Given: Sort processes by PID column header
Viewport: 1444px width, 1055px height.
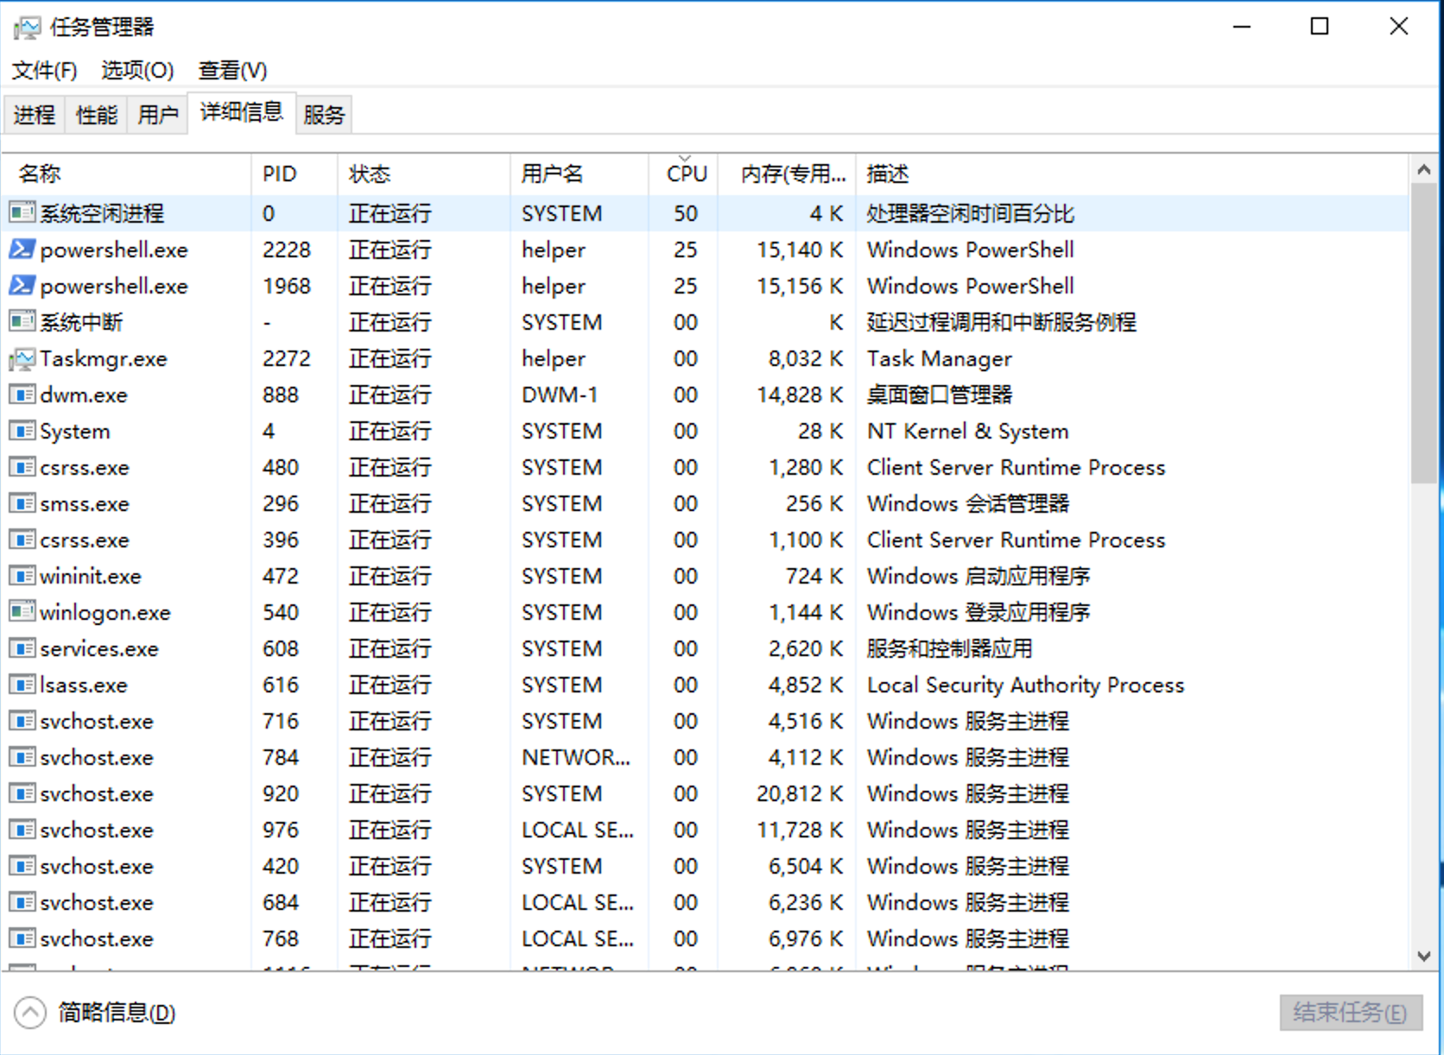Looking at the screenshot, I should point(279,174).
